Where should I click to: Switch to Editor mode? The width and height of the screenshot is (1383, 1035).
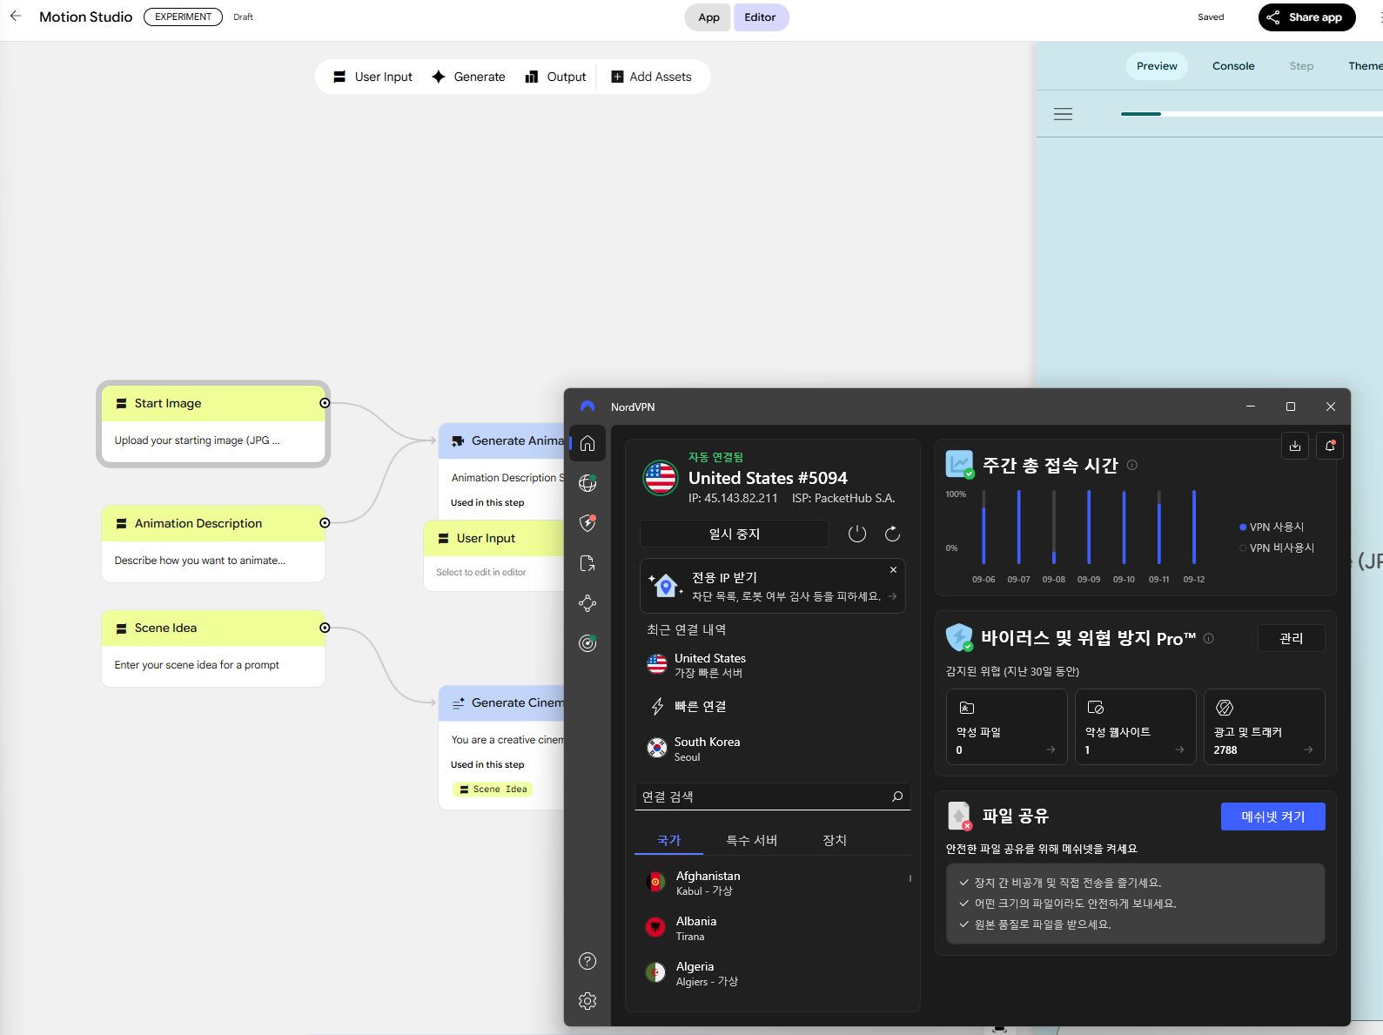[x=760, y=17]
